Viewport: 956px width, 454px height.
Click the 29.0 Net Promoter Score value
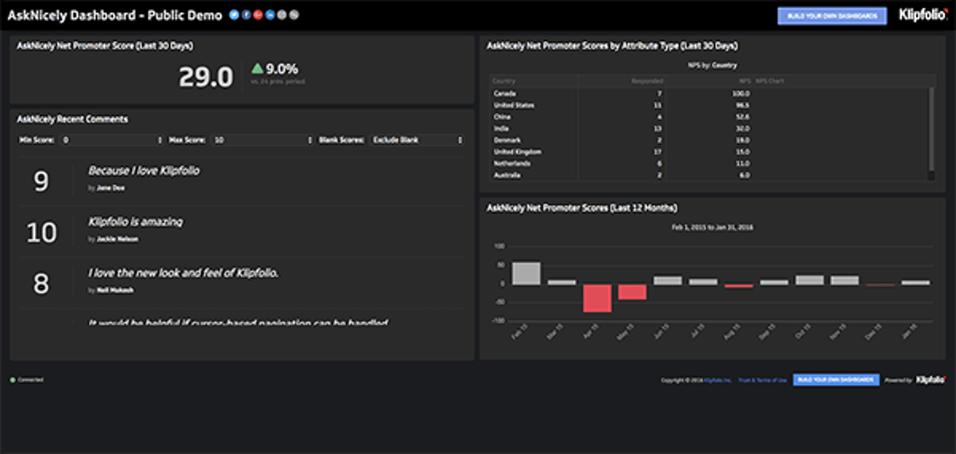pos(206,77)
